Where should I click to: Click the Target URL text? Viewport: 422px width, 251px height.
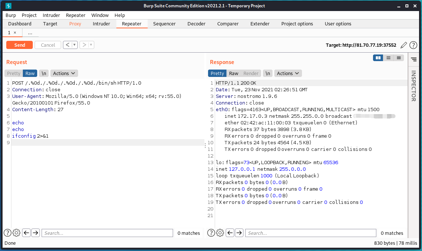click(361, 45)
